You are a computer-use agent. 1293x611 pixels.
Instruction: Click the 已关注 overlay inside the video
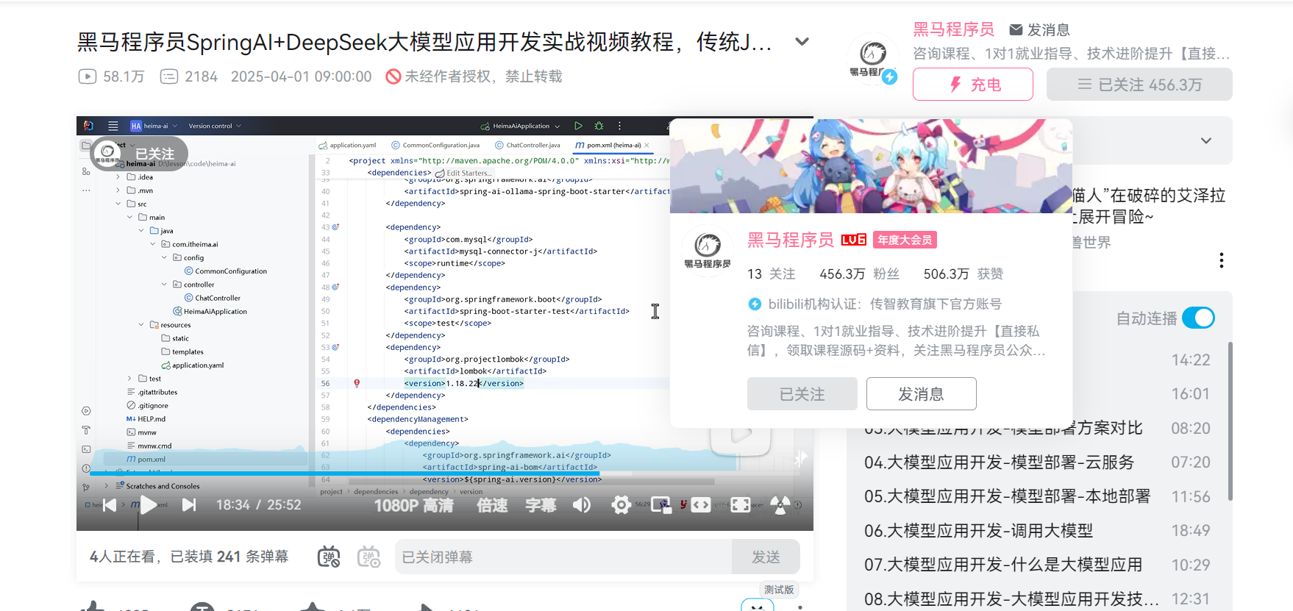(139, 154)
